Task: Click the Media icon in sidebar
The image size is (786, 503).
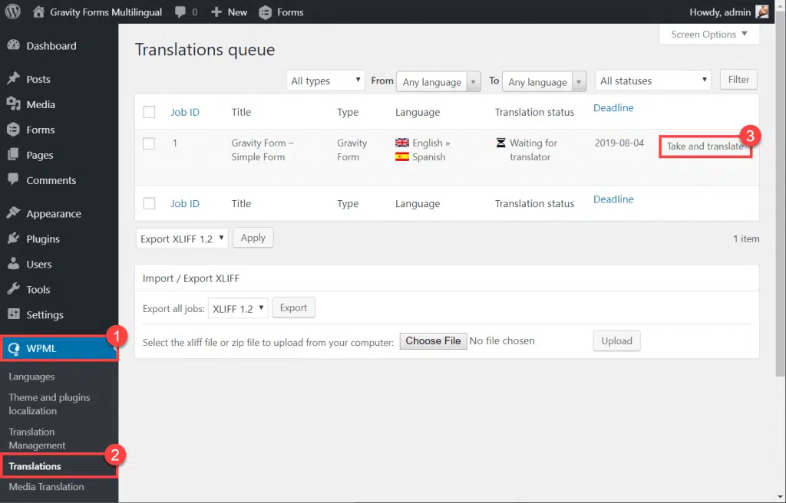Action: (x=14, y=104)
